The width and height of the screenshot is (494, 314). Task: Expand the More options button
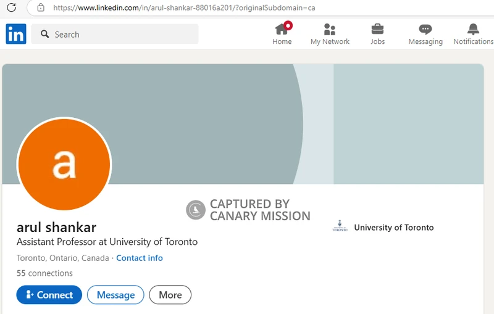point(170,295)
